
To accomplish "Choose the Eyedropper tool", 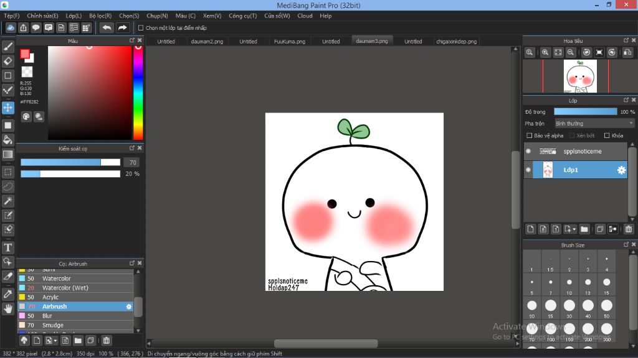I will pyautogui.click(x=8, y=293).
